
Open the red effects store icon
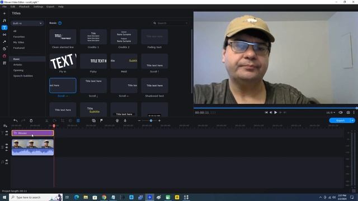click(x=4, y=56)
